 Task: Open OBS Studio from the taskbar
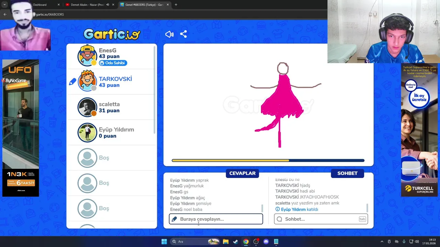pos(256,242)
